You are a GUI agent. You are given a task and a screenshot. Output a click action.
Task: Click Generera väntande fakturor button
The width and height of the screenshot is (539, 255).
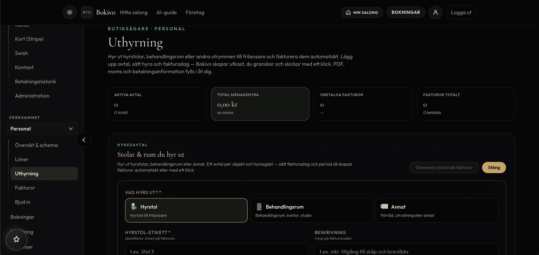(444, 168)
